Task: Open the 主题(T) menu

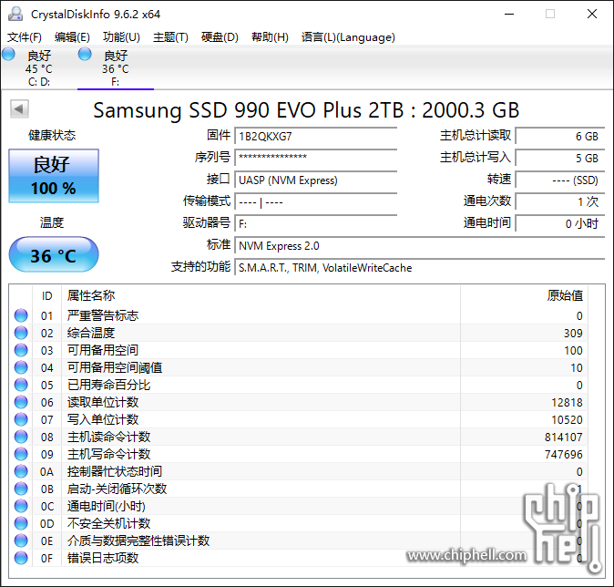Action: 170,37
